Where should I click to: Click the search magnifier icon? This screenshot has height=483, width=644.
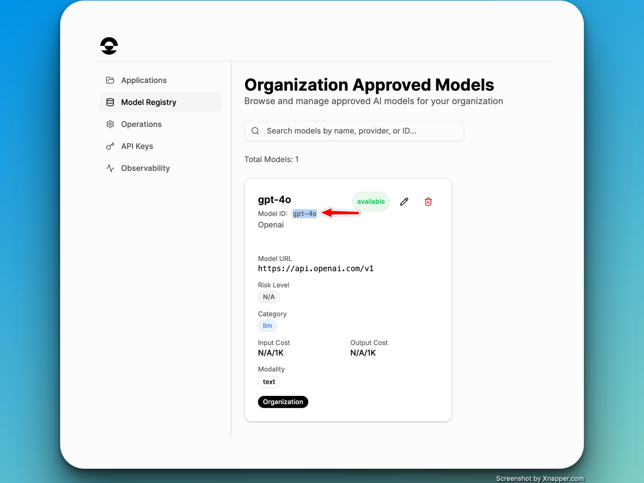(255, 131)
